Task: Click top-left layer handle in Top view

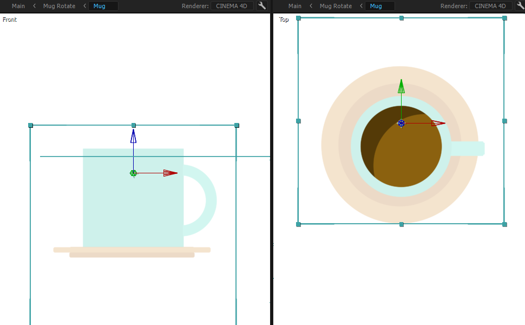Action: (299, 18)
